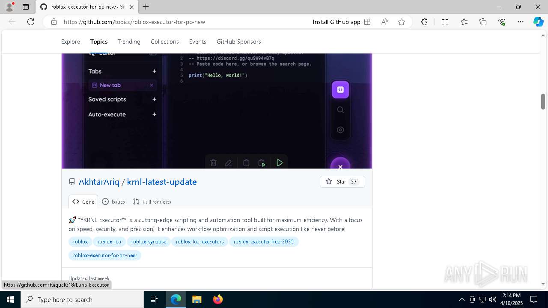
Task: Open the notifications action center
Action: (x=534, y=299)
